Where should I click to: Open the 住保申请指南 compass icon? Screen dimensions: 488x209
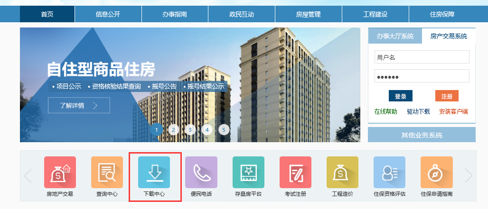tap(437, 173)
